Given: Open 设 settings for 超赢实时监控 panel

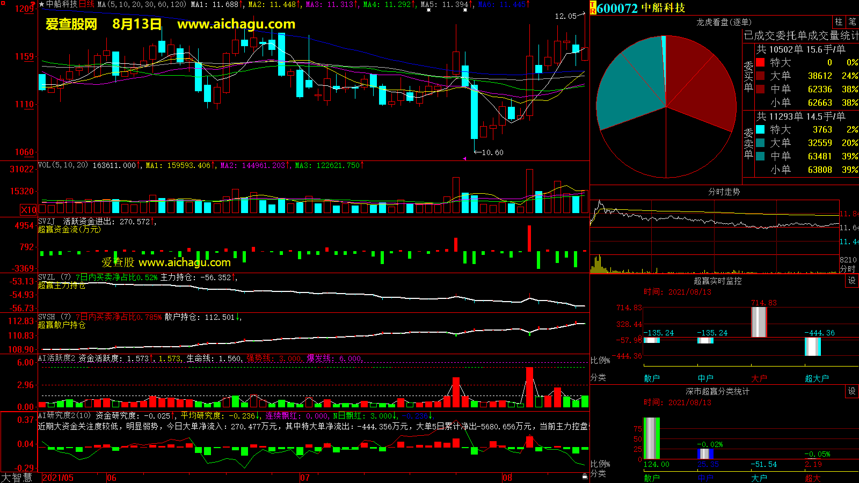Looking at the screenshot, I should [852, 281].
